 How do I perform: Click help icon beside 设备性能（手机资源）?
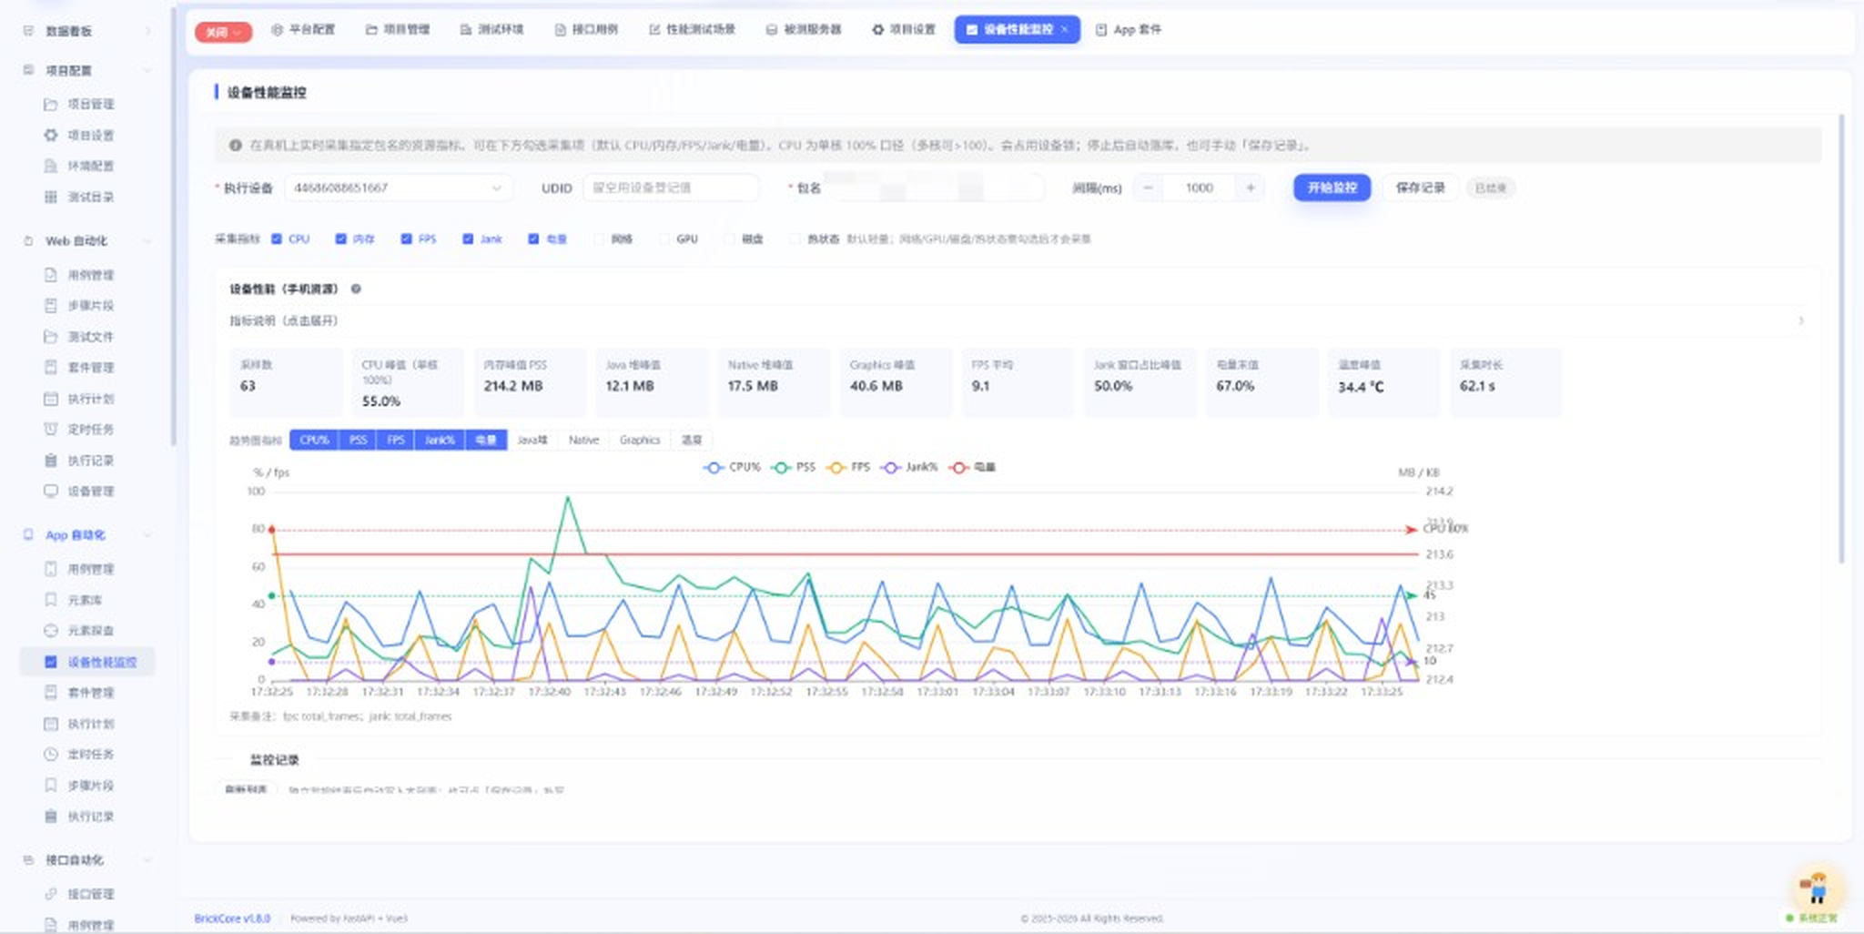(x=356, y=289)
